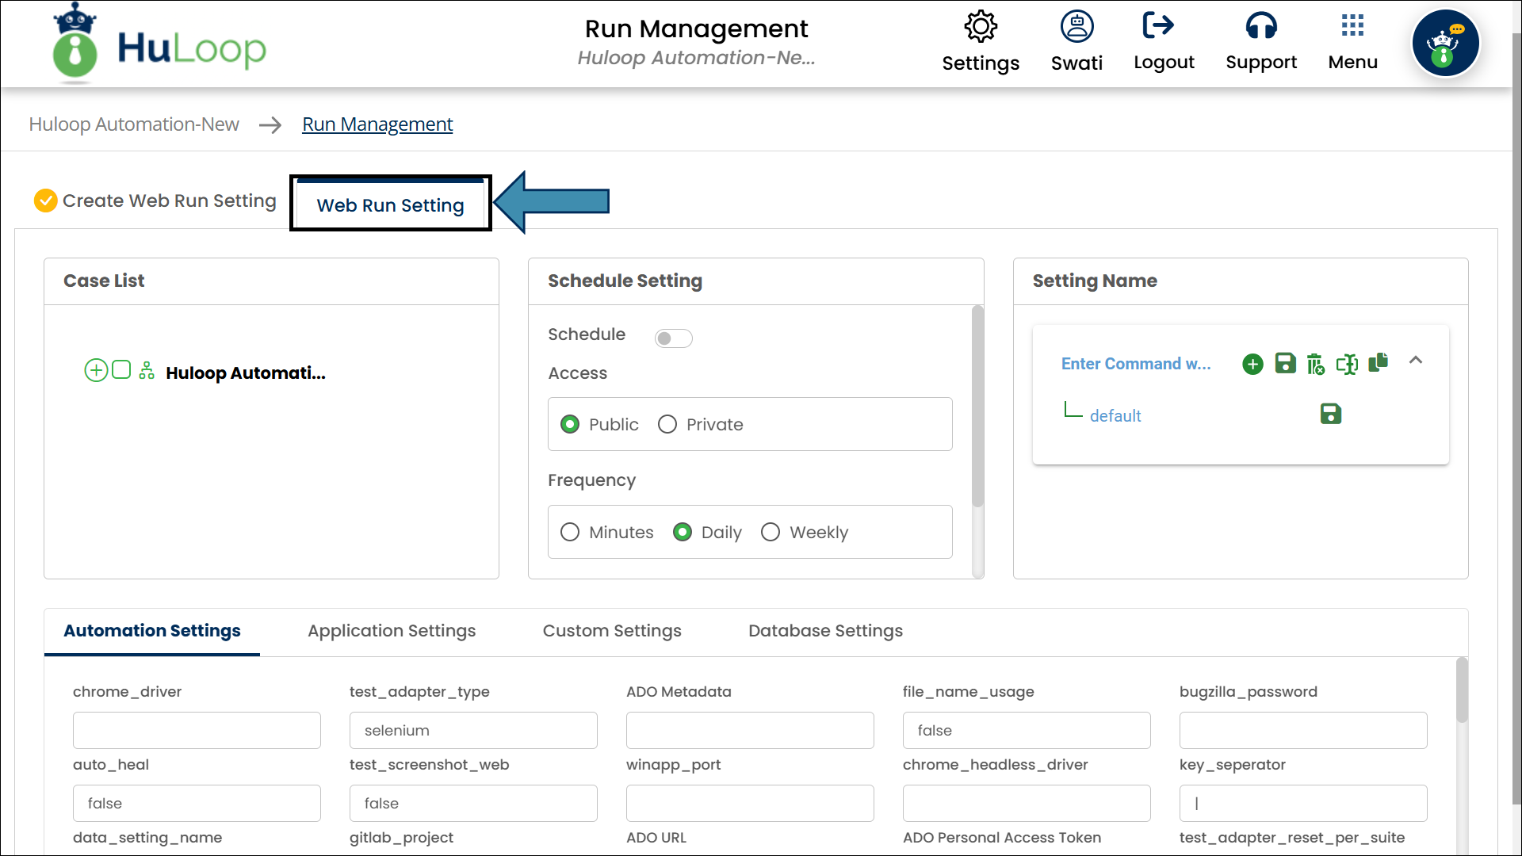Switch to Application Settings tab
The width and height of the screenshot is (1522, 856).
point(392,631)
